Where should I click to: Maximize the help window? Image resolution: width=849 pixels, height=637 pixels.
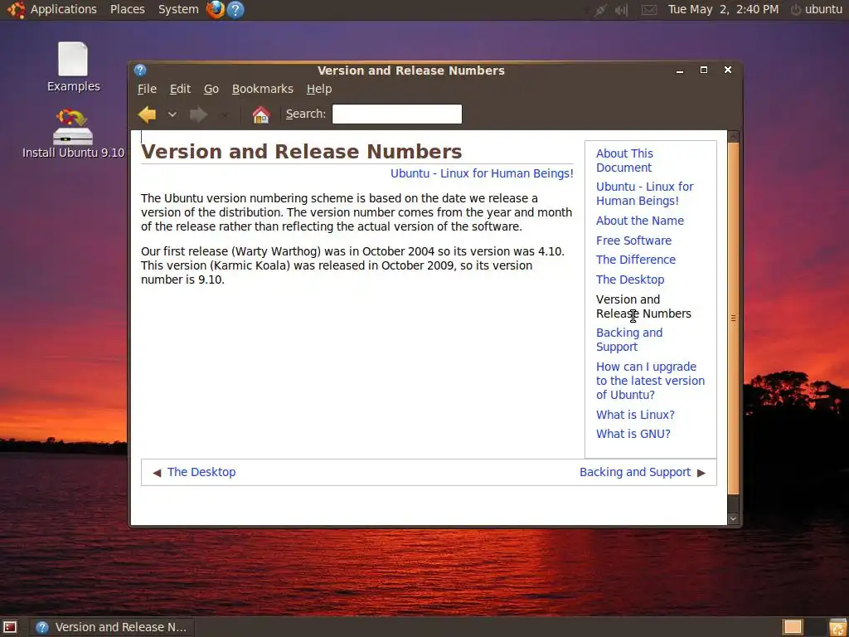click(704, 70)
